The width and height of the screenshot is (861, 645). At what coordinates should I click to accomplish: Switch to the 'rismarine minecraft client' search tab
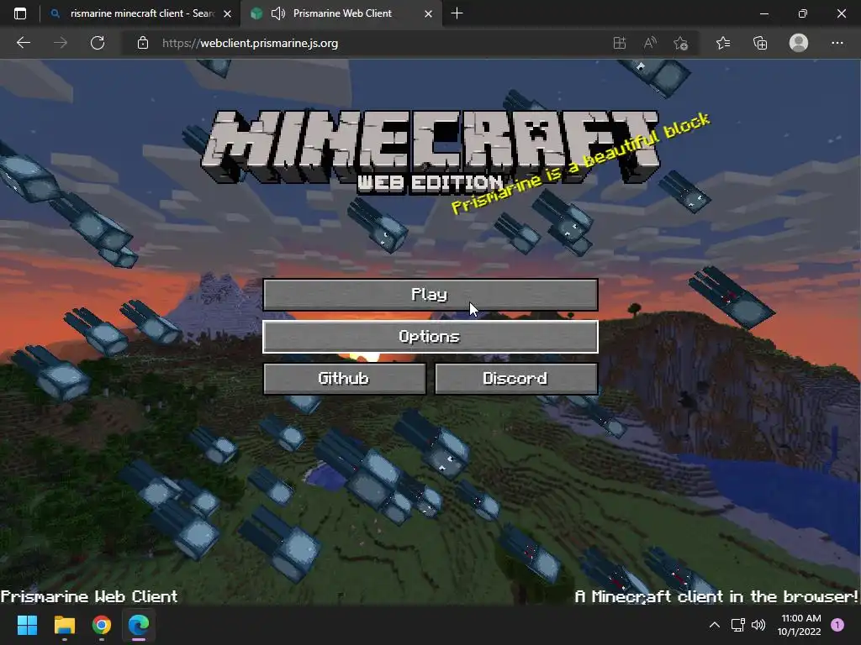point(140,13)
